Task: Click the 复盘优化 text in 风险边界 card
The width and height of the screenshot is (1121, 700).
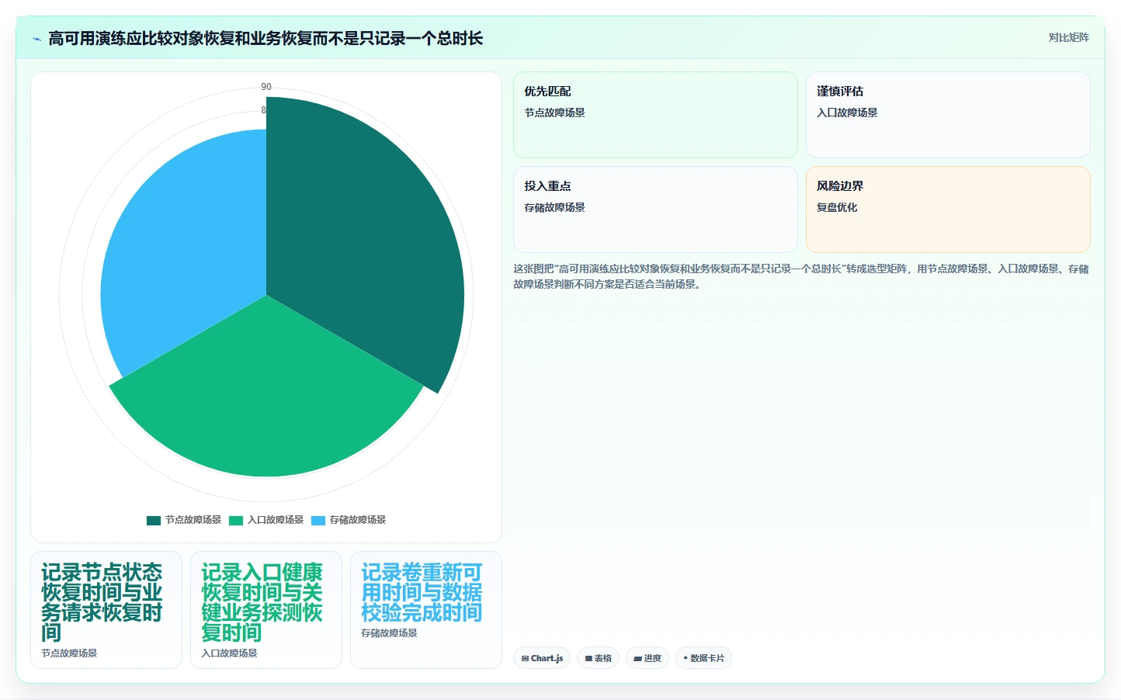Action: pyautogui.click(x=837, y=207)
